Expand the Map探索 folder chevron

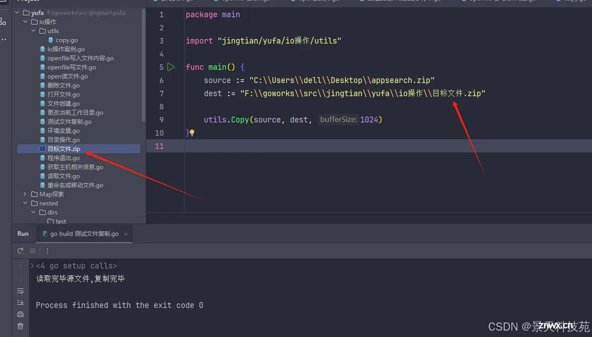(x=25, y=194)
